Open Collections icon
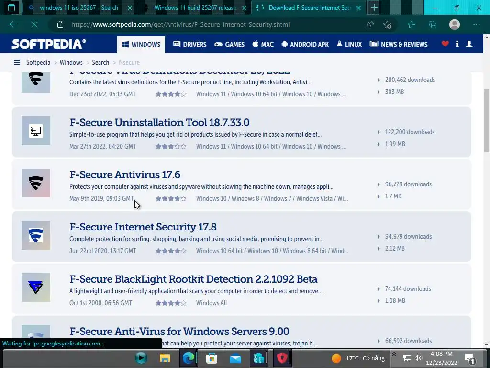 433,24
